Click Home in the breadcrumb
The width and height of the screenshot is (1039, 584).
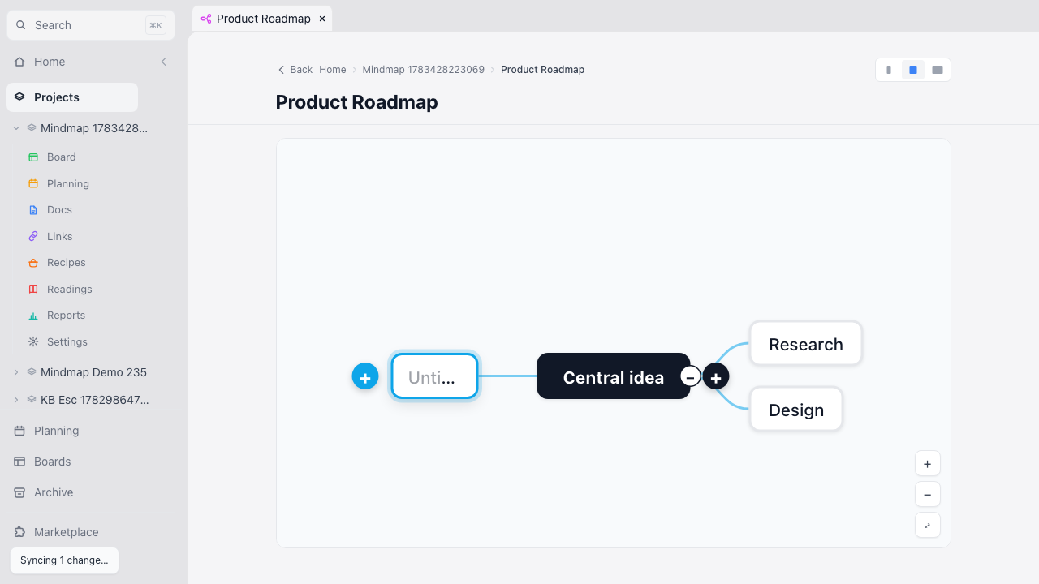click(333, 70)
